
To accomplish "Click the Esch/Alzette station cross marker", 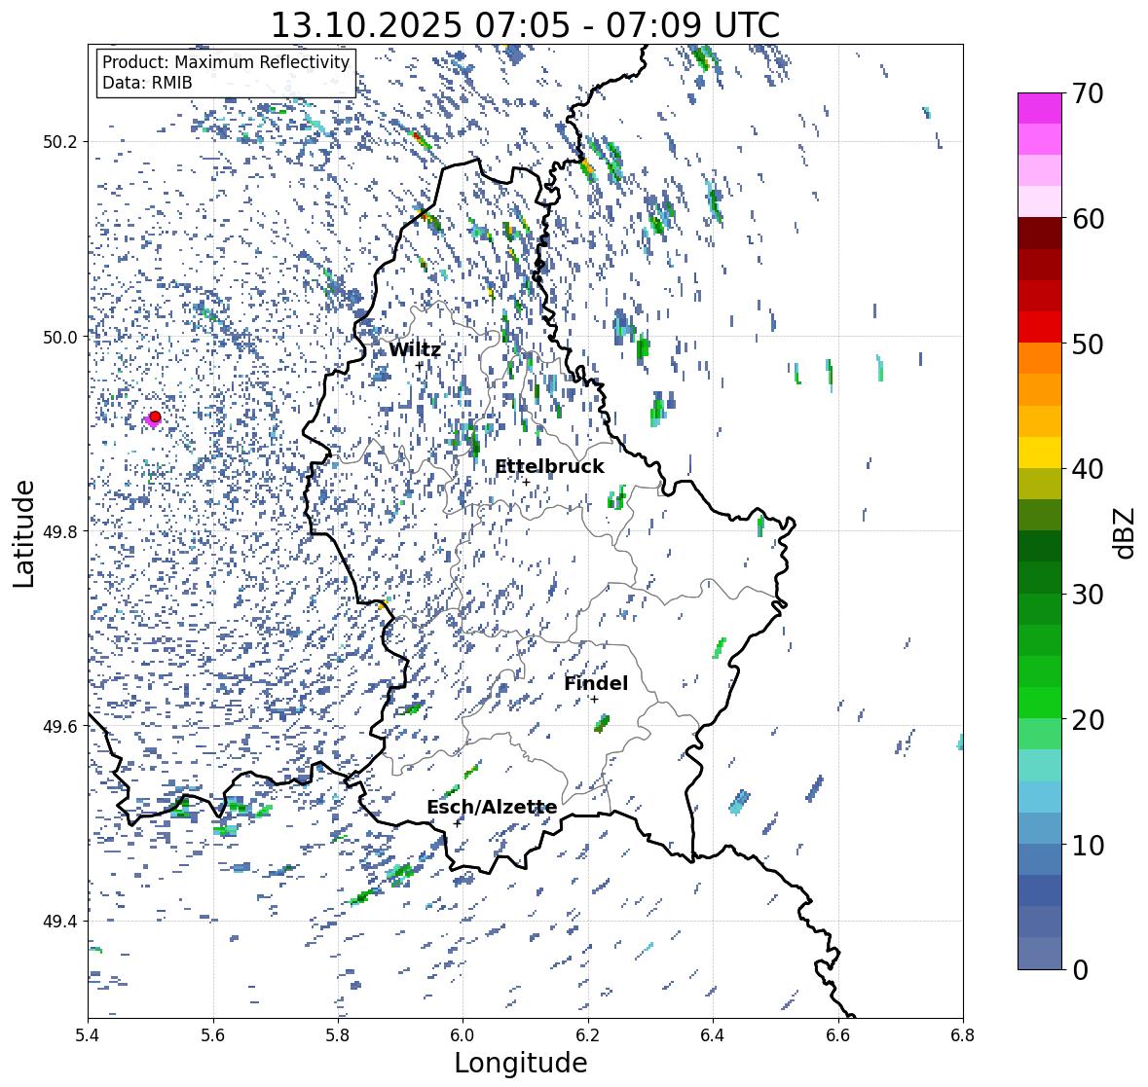I will click(x=458, y=823).
